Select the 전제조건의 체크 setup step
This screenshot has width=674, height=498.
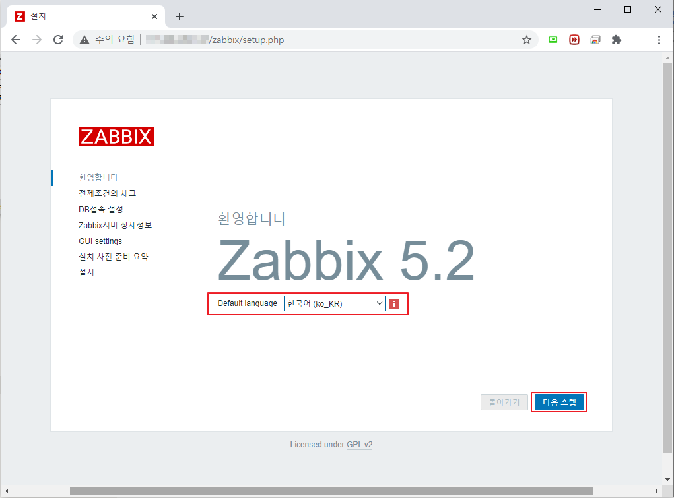coord(107,193)
